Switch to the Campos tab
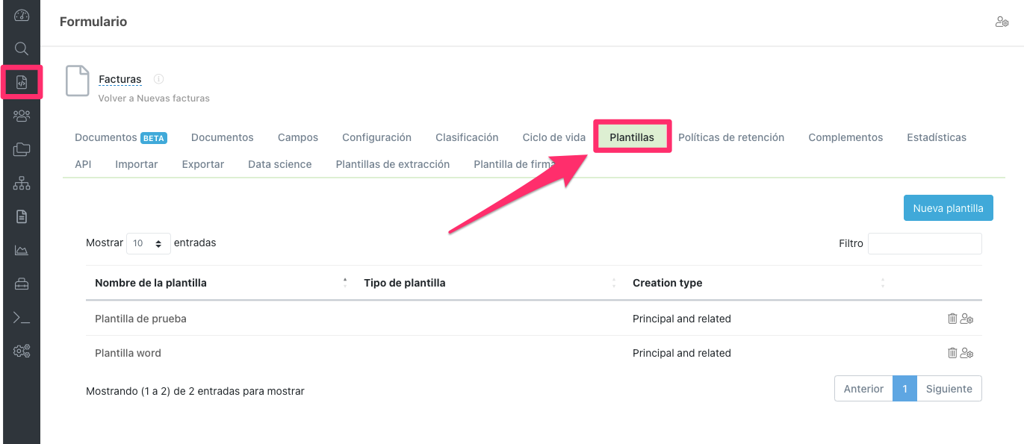This screenshot has width=1024, height=444. tap(298, 137)
